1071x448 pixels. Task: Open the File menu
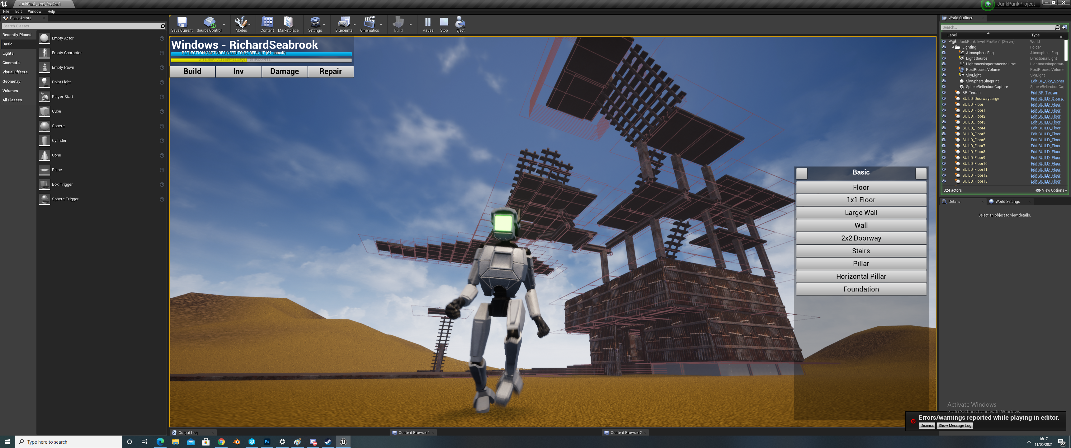[x=6, y=11]
